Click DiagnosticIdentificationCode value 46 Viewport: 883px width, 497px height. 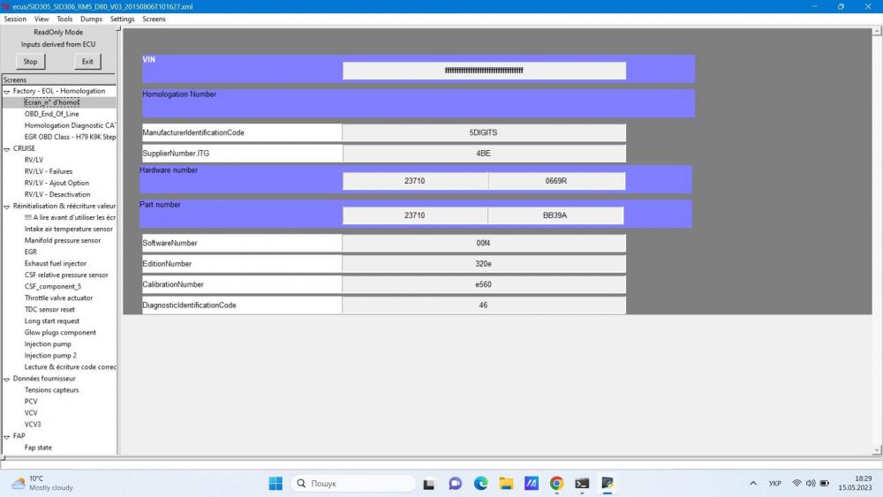coord(484,305)
